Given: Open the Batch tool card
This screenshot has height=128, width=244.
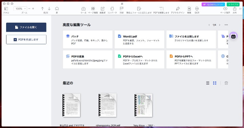Looking at the screenshot, I should coord(88,40).
